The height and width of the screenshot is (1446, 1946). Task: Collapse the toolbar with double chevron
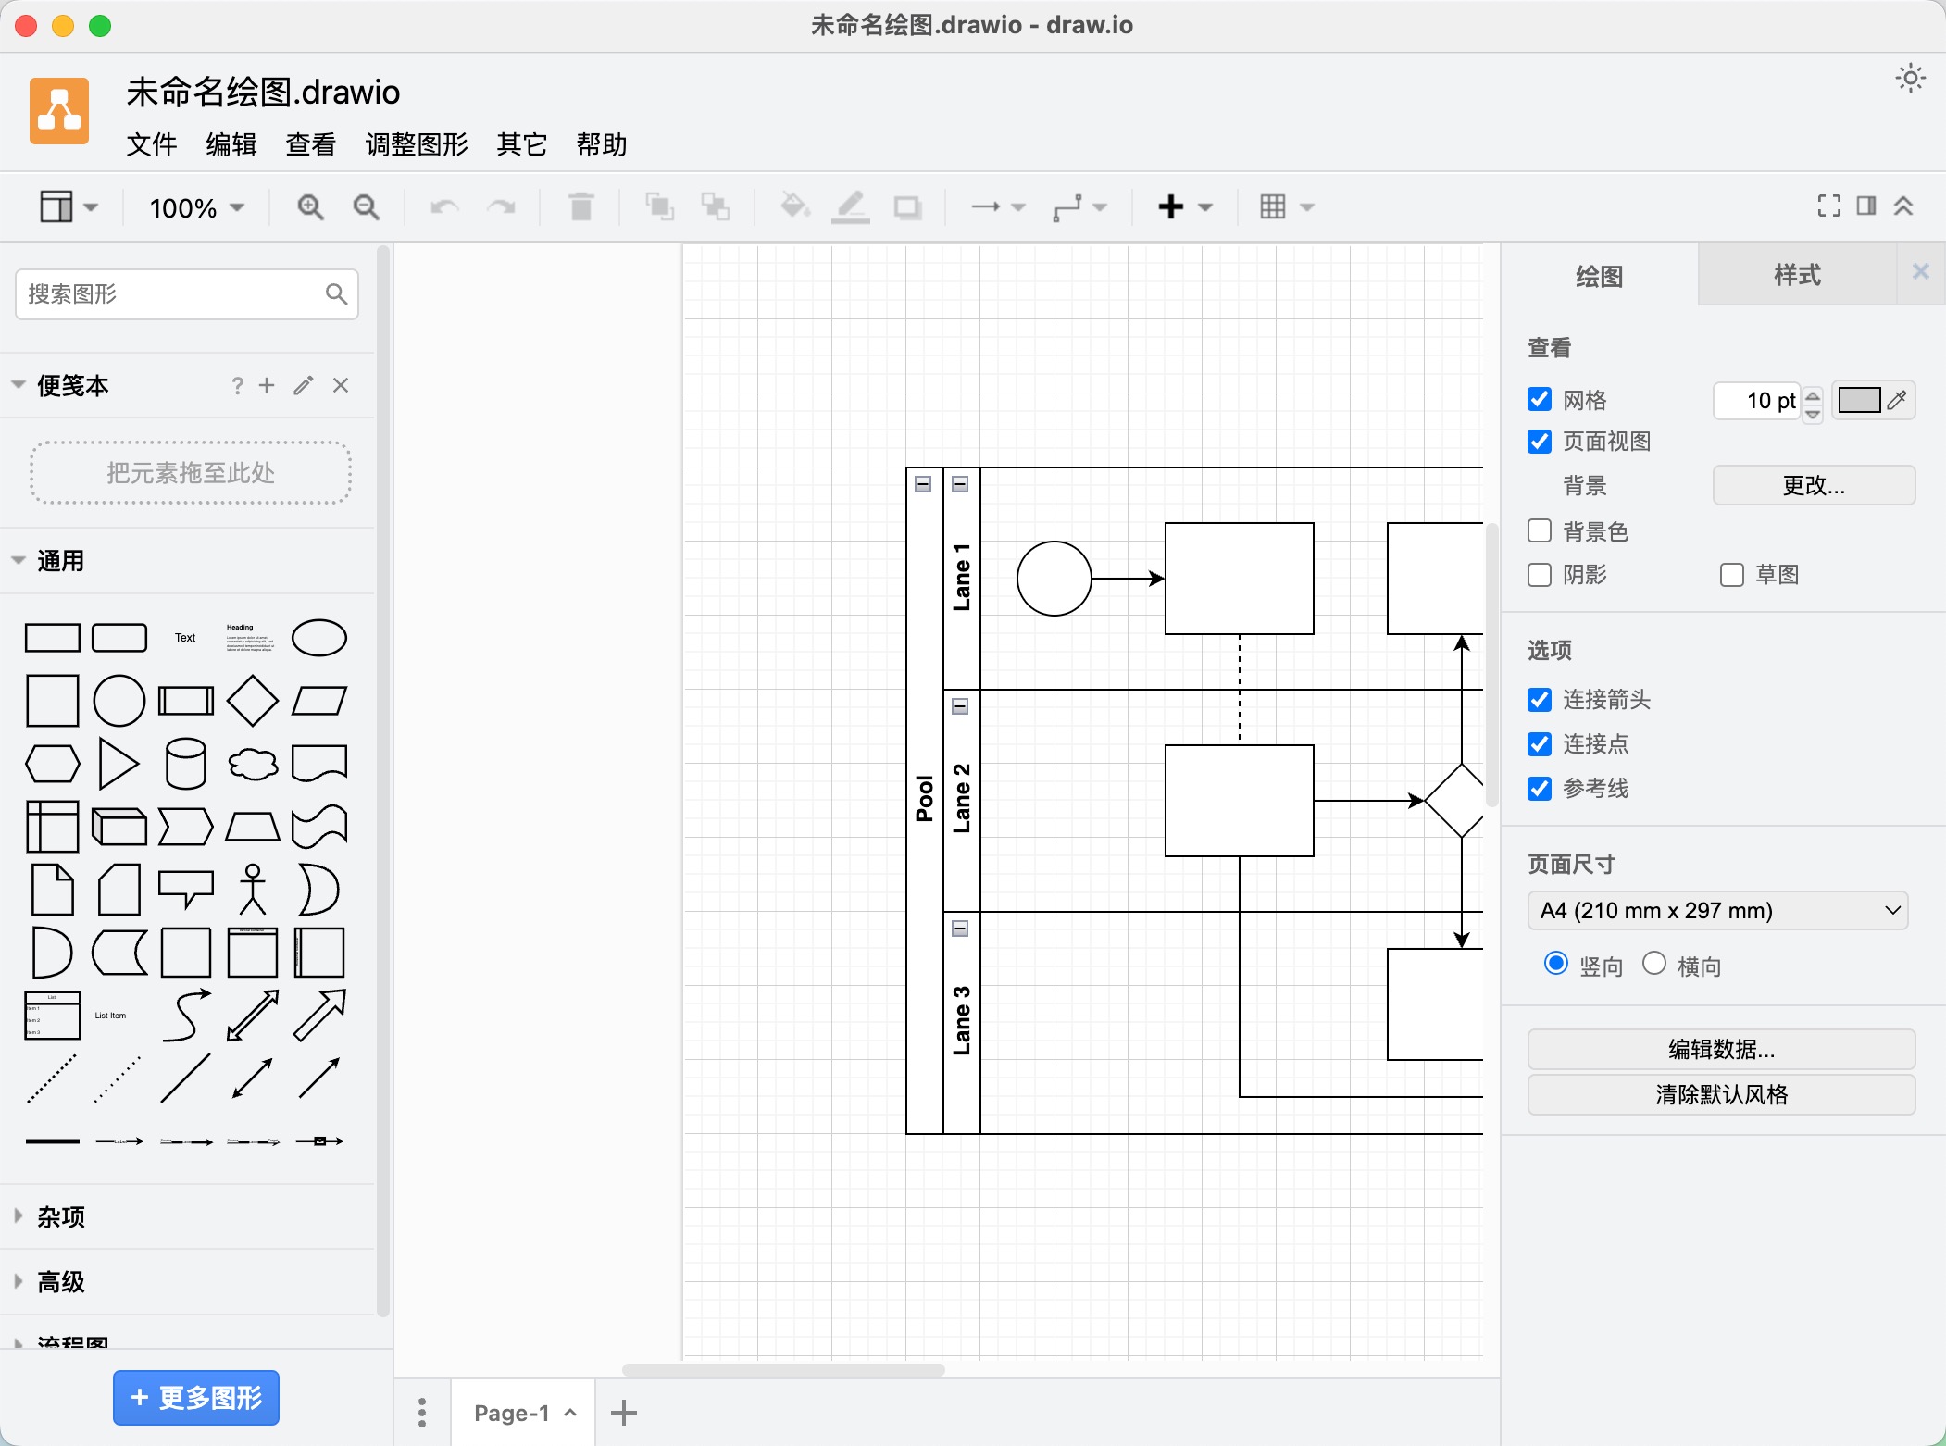1903,206
